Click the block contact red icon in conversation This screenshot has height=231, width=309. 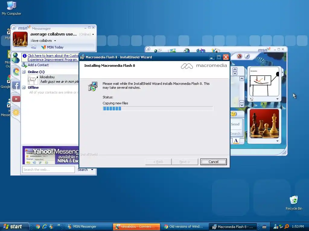point(239,56)
